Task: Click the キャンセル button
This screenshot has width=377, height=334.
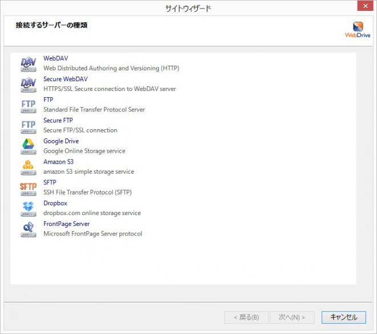Action: tap(343, 317)
